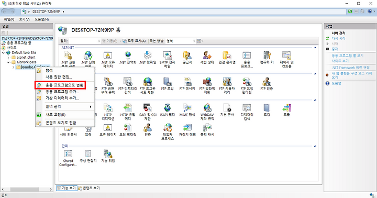Open 폴더 관리 submenu

point(65,106)
